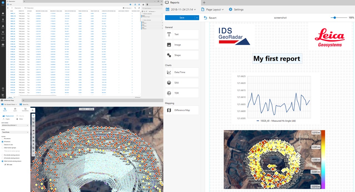Add an SAA chart to the report
The image size is (355, 192).
tap(182, 83)
